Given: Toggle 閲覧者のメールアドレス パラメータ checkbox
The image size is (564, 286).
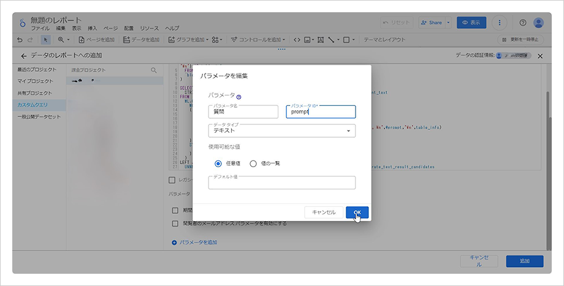Looking at the screenshot, I should point(175,224).
